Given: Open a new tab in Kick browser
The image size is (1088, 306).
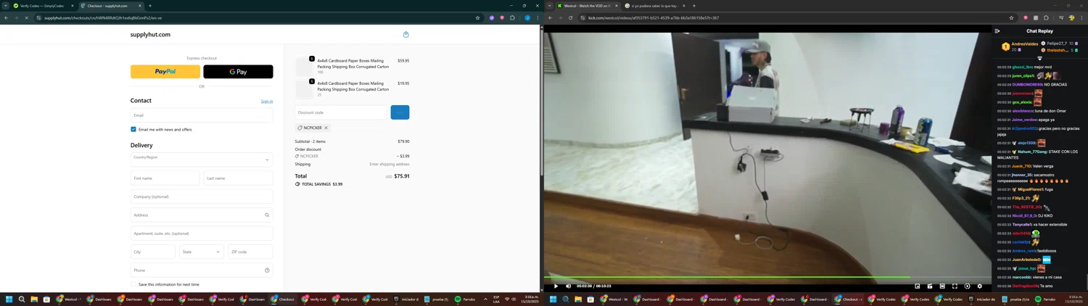Looking at the screenshot, I should click(x=694, y=6).
